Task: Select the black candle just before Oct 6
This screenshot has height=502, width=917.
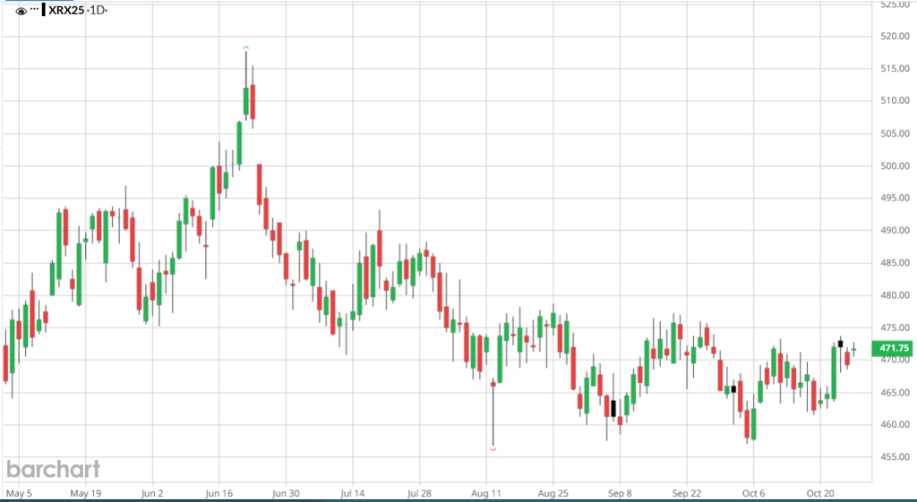Action: pyautogui.click(x=733, y=389)
